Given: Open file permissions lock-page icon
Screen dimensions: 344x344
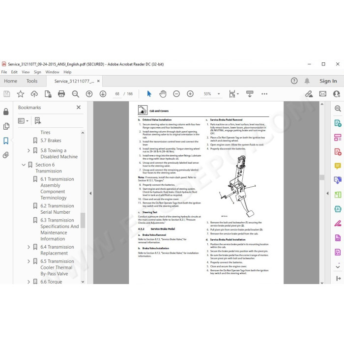Looking at the screenshot, I should [x=48, y=94].
